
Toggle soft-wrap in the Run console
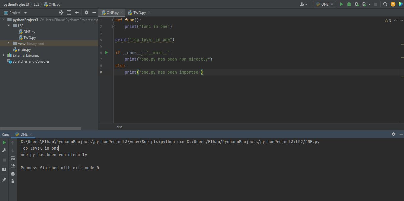pyautogui.click(x=13, y=158)
